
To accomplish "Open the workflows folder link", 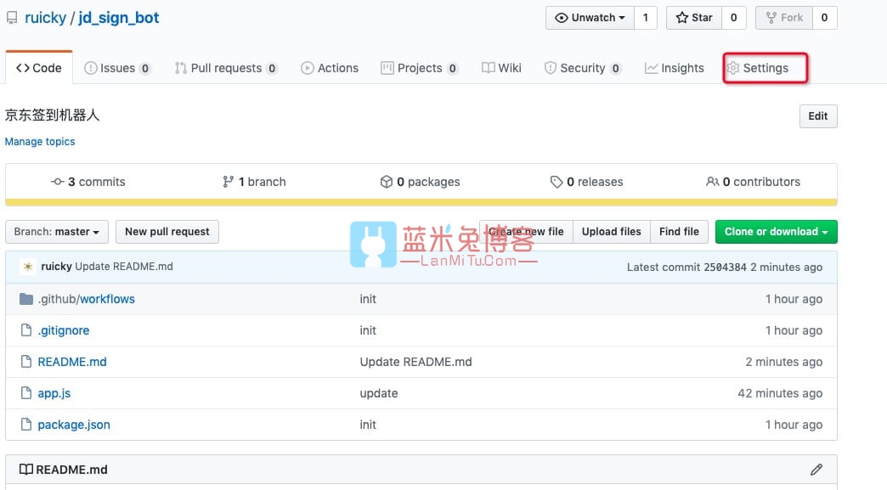I will [107, 299].
